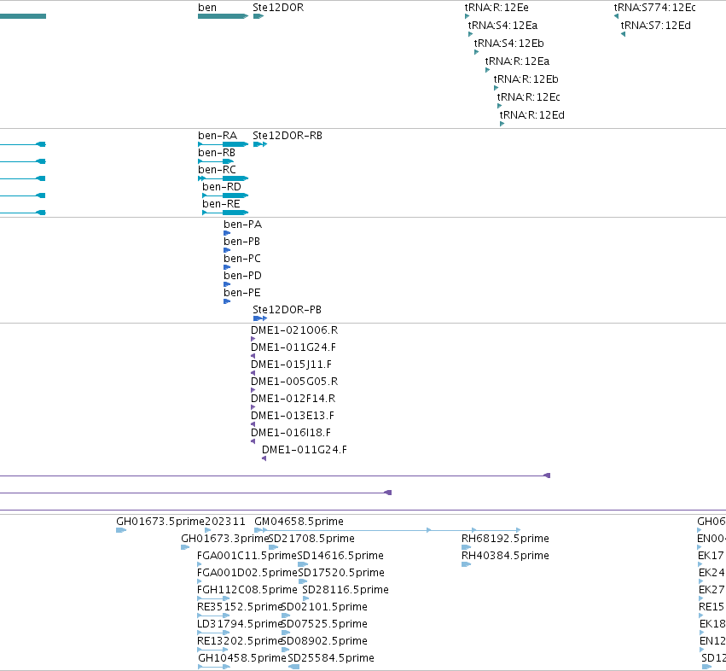Click the DME1-016I18.F label
The width and height of the screenshot is (726, 671).
coord(291,433)
